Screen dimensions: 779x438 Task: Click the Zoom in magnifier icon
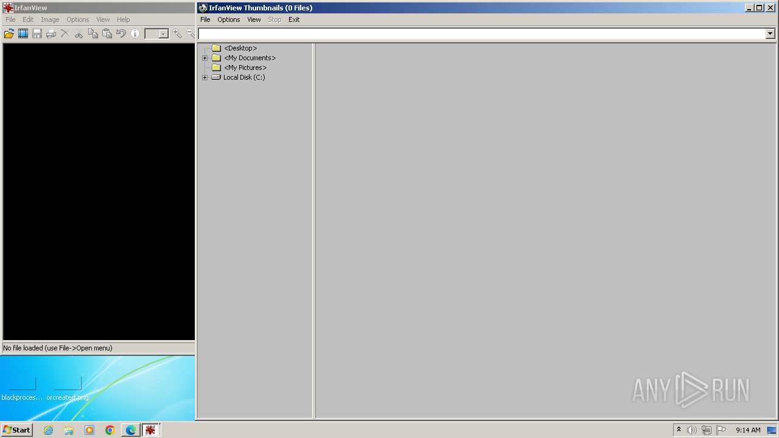177,33
